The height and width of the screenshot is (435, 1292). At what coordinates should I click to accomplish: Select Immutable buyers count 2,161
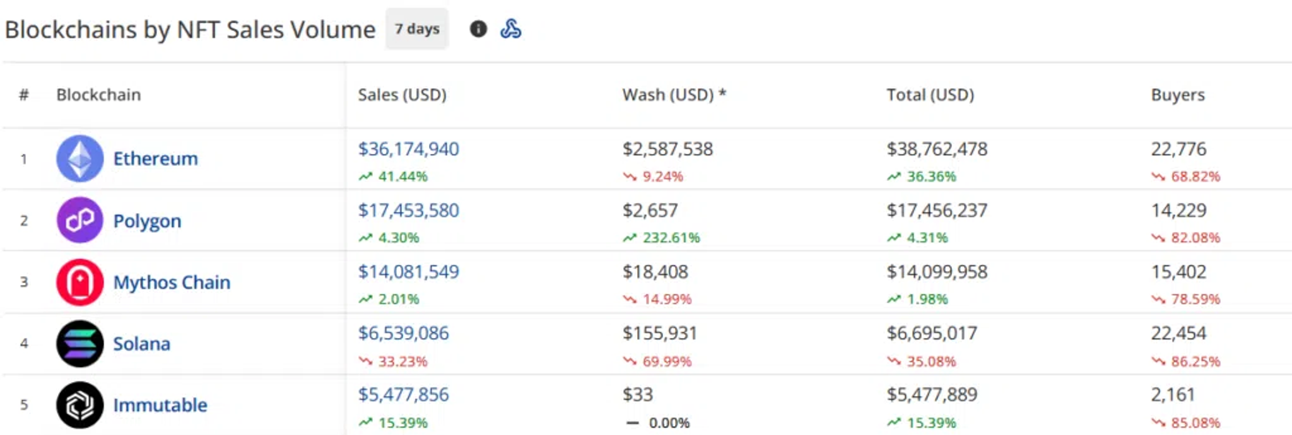pyautogui.click(x=1173, y=394)
